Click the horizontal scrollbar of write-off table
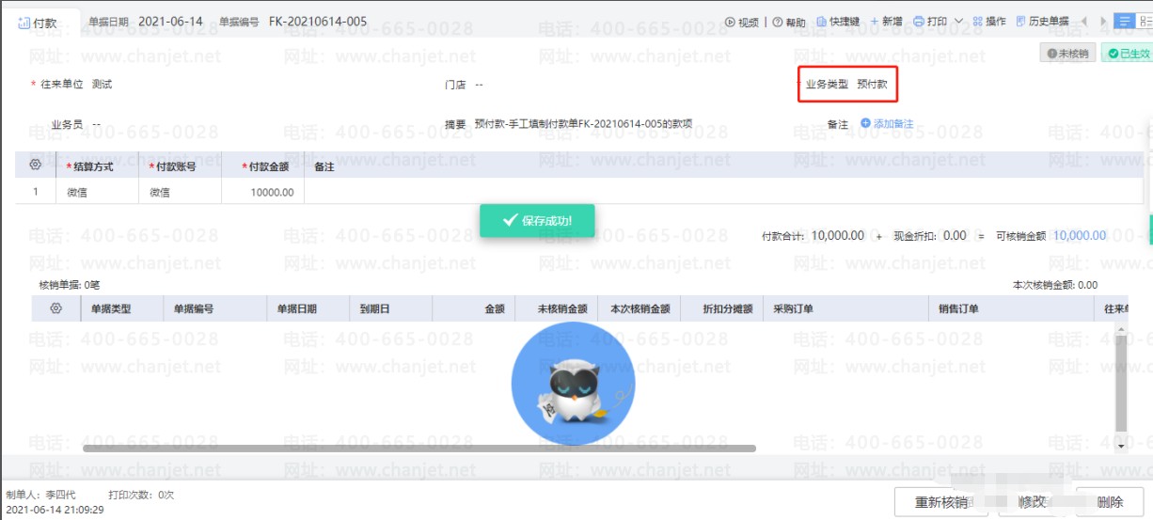1153x520 pixels. tap(419, 449)
